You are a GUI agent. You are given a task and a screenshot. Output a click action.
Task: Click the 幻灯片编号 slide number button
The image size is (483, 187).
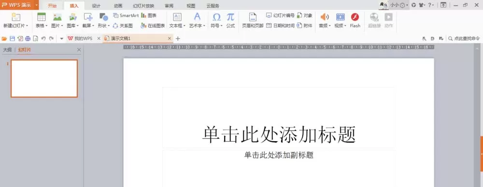(x=280, y=15)
